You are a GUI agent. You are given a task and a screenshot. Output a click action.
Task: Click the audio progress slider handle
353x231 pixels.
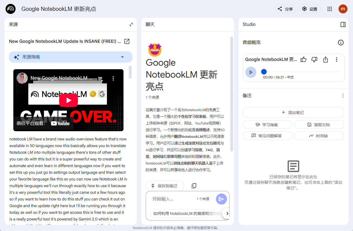[264, 72]
